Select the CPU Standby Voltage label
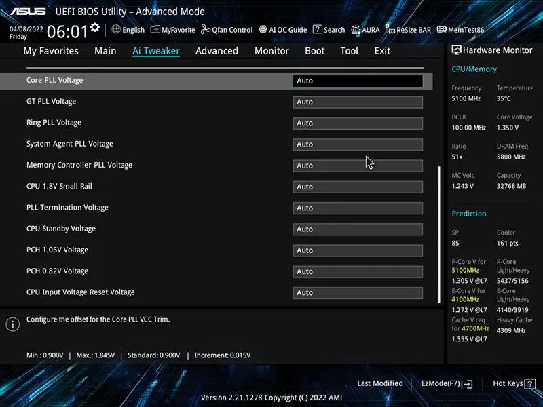Image resolution: width=543 pixels, height=407 pixels. 61,229
